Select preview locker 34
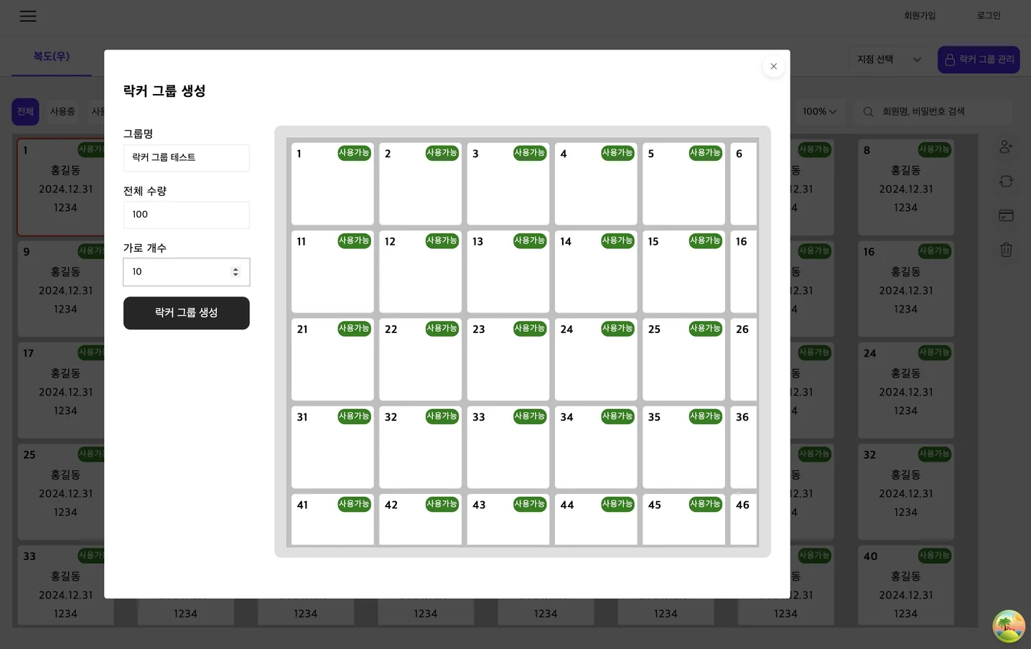 pos(596,447)
